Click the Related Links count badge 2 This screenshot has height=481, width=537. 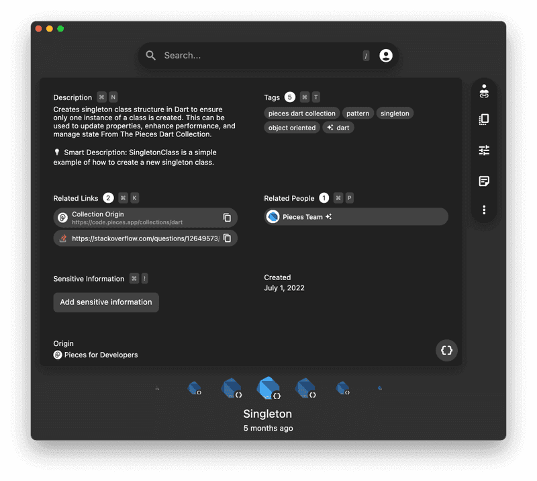click(x=108, y=198)
